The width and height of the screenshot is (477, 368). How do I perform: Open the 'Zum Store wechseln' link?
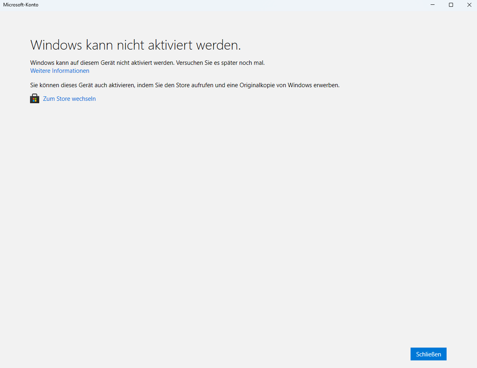click(69, 99)
